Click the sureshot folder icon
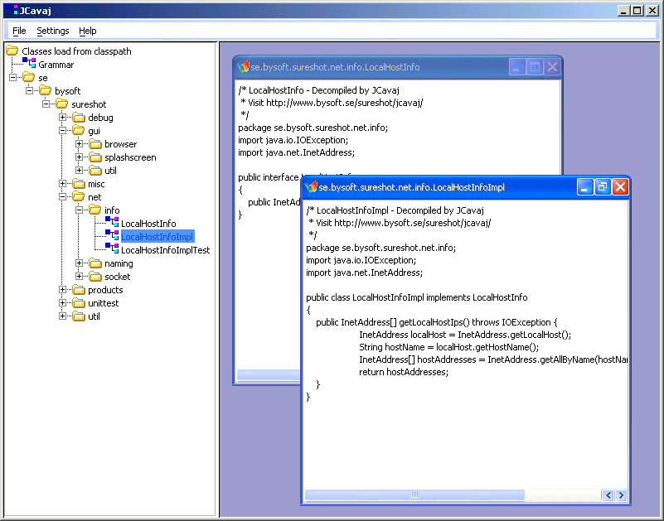The image size is (664, 521). [x=62, y=104]
